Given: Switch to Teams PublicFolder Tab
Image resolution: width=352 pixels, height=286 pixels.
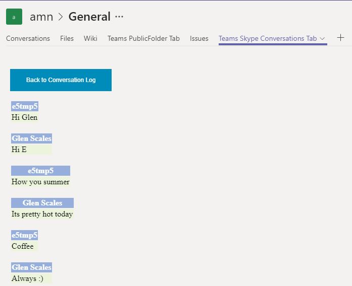Looking at the screenshot, I should [143, 38].
